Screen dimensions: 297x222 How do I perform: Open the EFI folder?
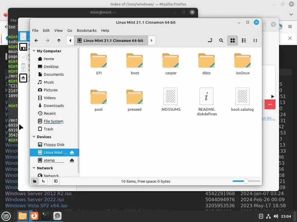(99, 64)
